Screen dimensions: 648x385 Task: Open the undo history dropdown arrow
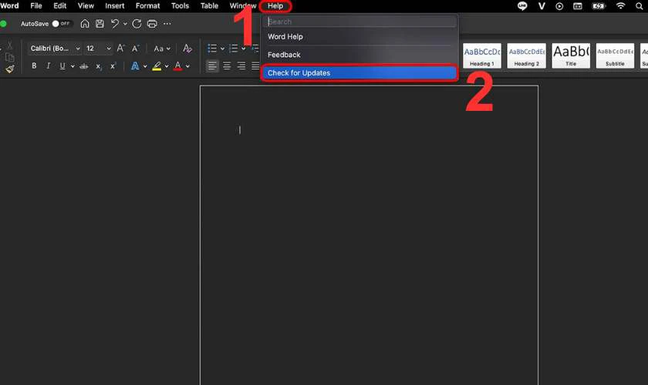[x=125, y=24]
